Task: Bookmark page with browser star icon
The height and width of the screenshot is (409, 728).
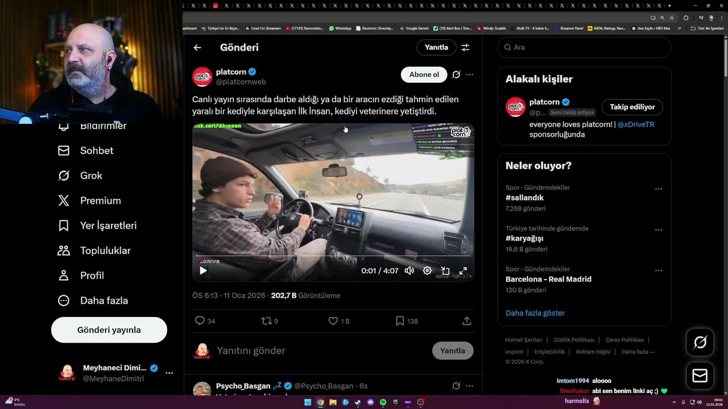Action: pos(672,18)
